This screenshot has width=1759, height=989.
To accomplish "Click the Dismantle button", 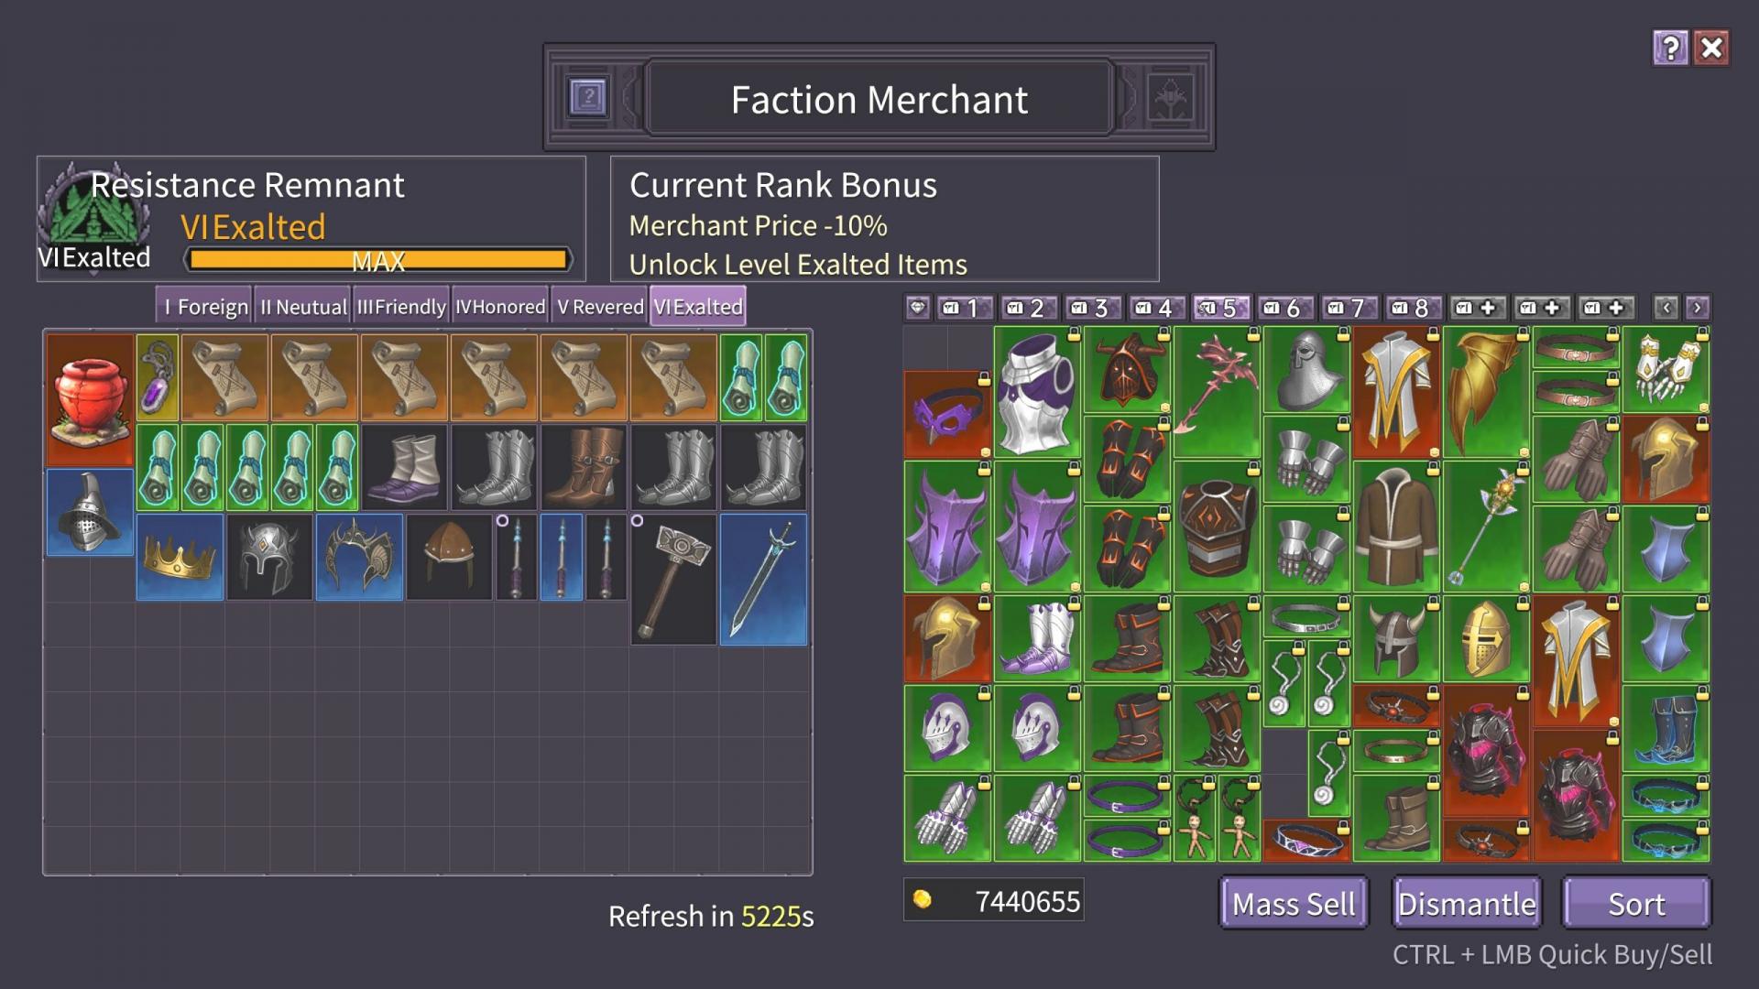I will tap(1467, 904).
